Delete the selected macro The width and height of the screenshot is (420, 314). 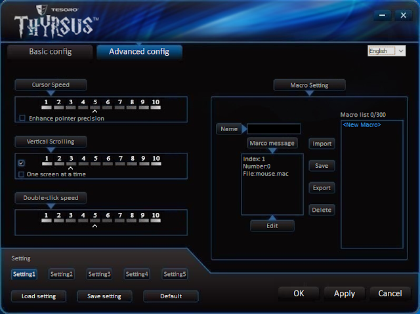click(322, 210)
